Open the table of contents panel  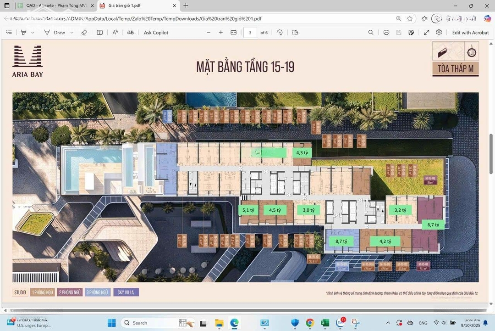9,33
